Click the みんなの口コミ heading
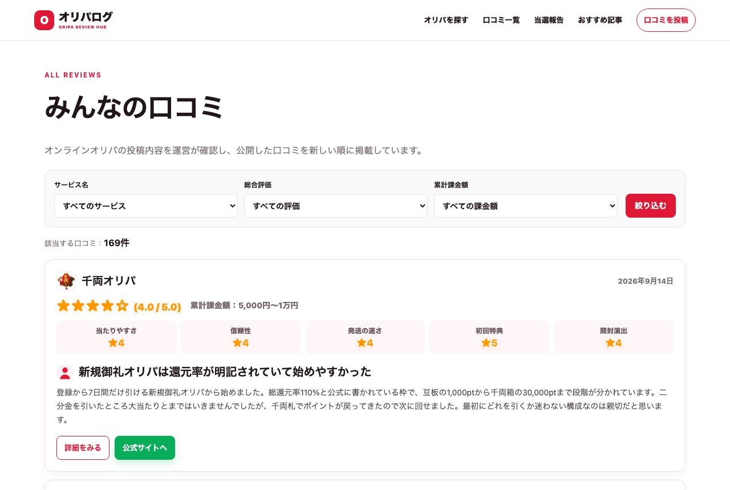Image resolution: width=730 pixels, height=490 pixels. 134,107
